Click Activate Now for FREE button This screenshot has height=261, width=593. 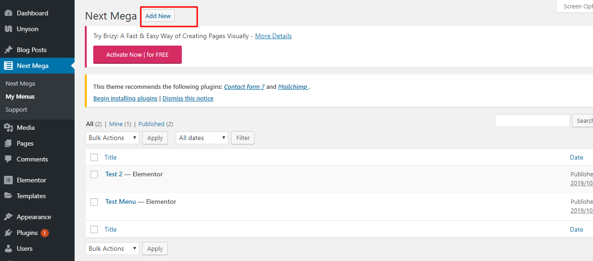138,54
